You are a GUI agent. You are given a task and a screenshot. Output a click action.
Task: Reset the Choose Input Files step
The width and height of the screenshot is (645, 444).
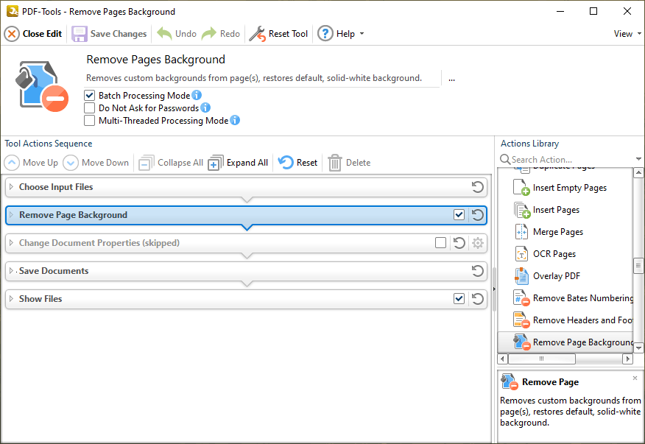click(x=477, y=187)
